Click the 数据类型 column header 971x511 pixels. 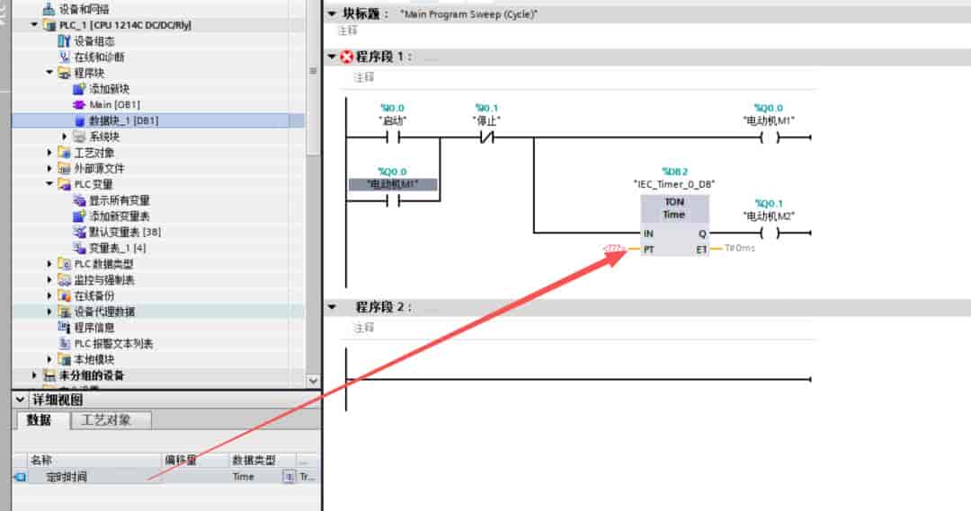click(x=262, y=461)
